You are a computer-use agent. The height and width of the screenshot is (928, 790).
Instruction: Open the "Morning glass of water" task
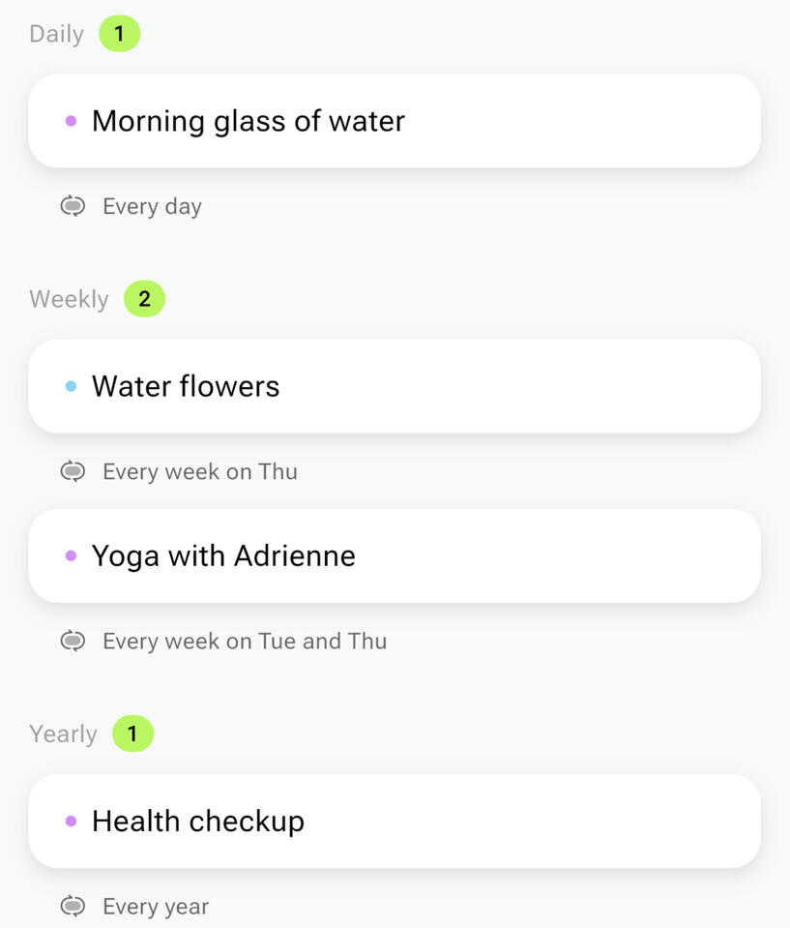point(395,121)
